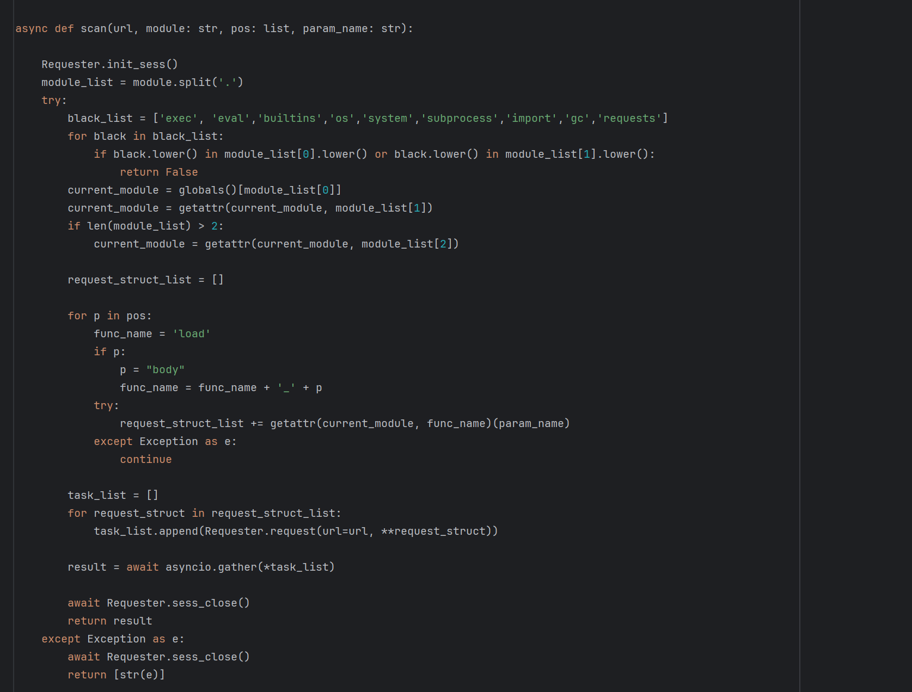Select the 'load' string literal
Viewport: 912px width, 692px height.
point(192,333)
